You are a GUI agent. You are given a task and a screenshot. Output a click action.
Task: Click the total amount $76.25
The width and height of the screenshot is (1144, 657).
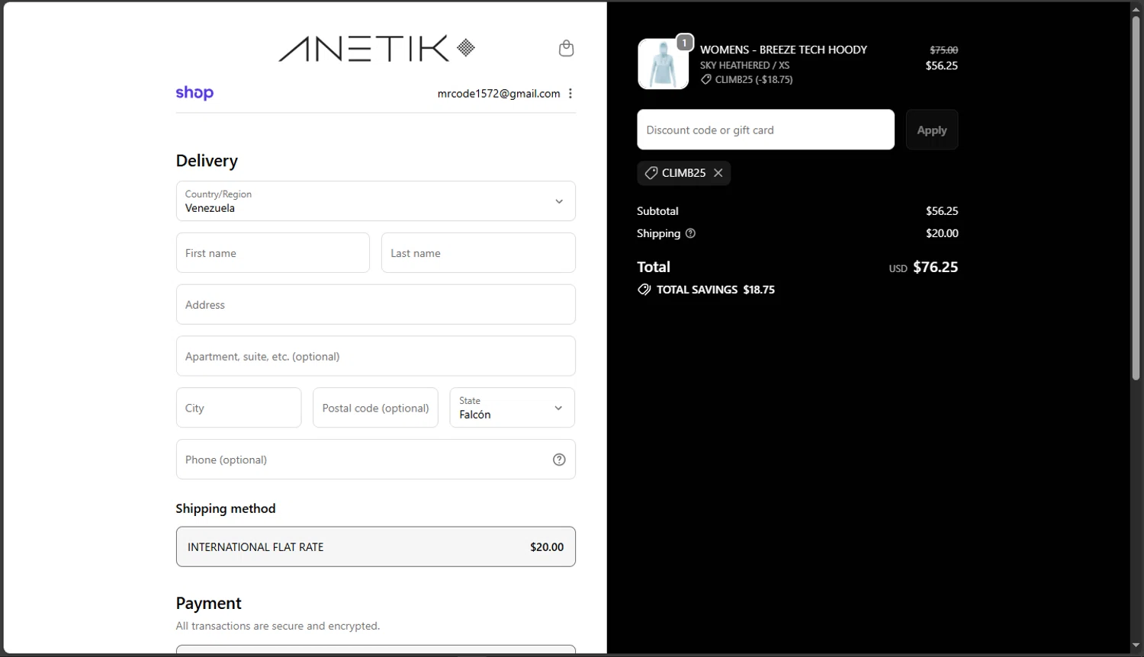point(935,267)
